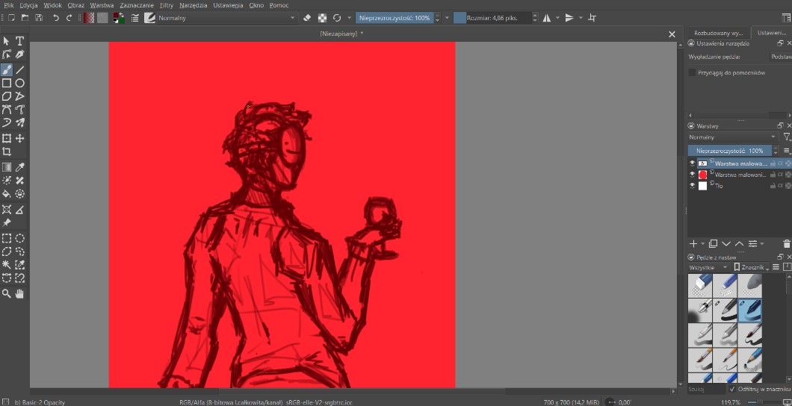This screenshot has height=406, width=792.
Task: Switch to 'Rozbudowany wy...' docker tab
Action: (719, 33)
